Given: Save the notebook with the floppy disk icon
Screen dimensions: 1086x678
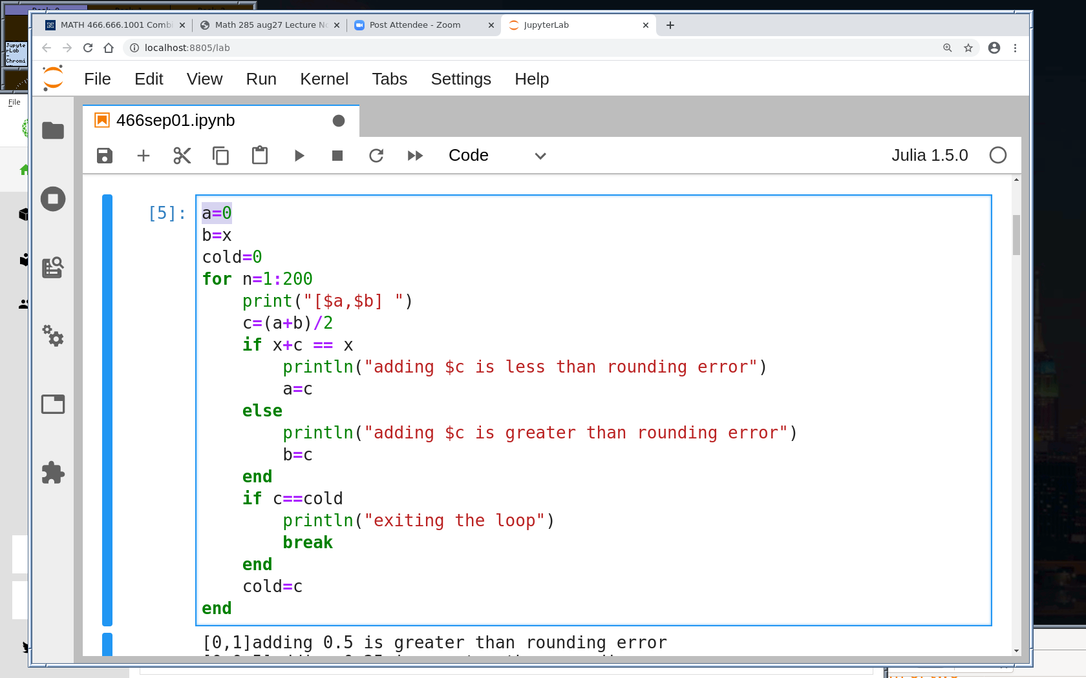Looking at the screenshot, I should (105, 156).
